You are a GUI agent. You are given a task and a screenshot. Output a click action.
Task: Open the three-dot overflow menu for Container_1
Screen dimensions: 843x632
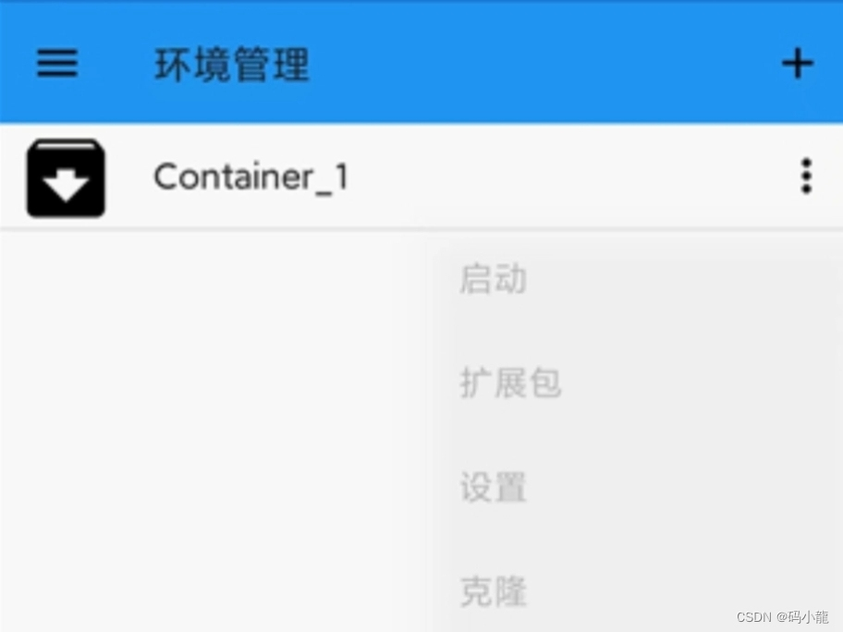[x=806, y=176]
